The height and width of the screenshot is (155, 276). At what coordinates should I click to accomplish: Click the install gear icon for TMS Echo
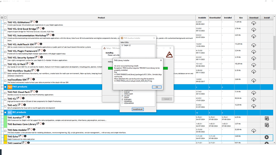click(x=267, y=137)
